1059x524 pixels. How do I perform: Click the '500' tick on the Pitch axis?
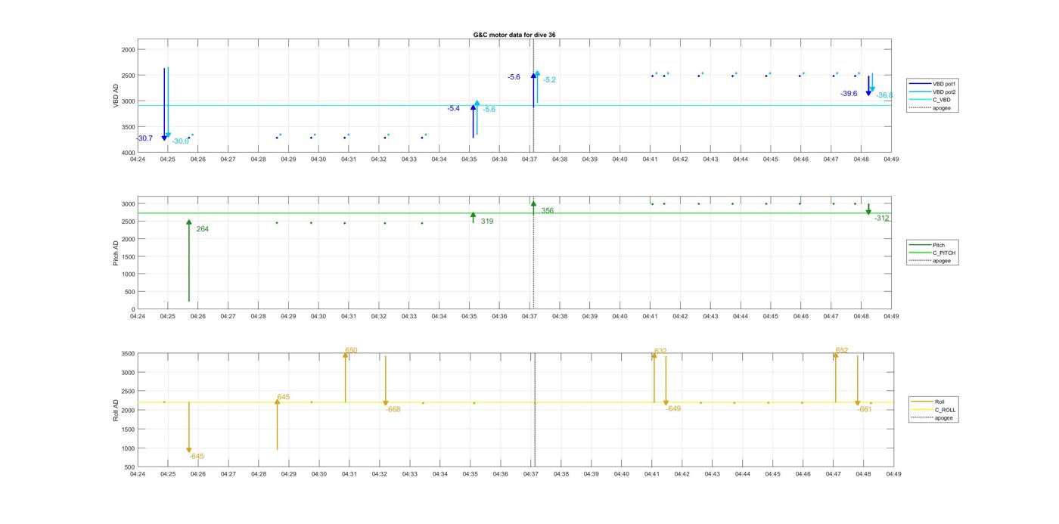coord(129,292)
